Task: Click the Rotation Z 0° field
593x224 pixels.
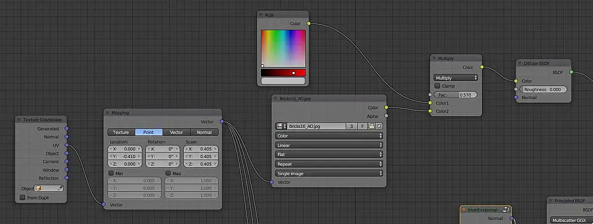Action: click(x=163, y=164)
